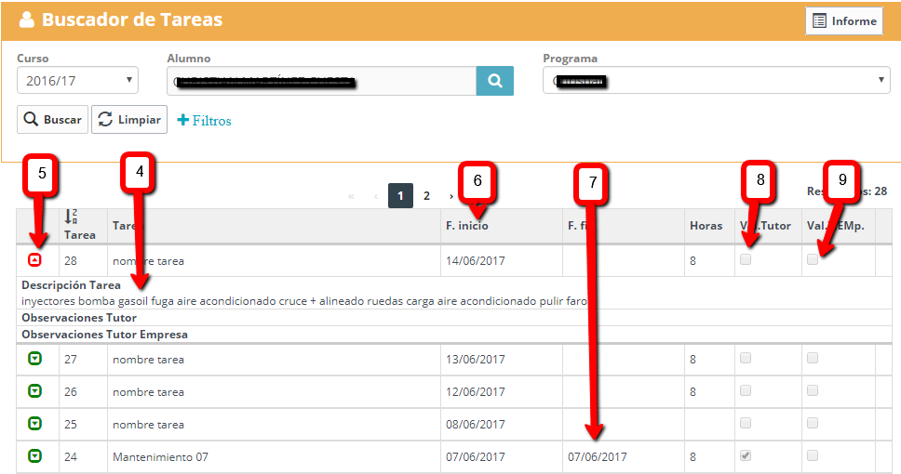Toggle Val. Tutor checkbox for task 24
This screenshot has width=901, height=474.
tap(745, 455)
